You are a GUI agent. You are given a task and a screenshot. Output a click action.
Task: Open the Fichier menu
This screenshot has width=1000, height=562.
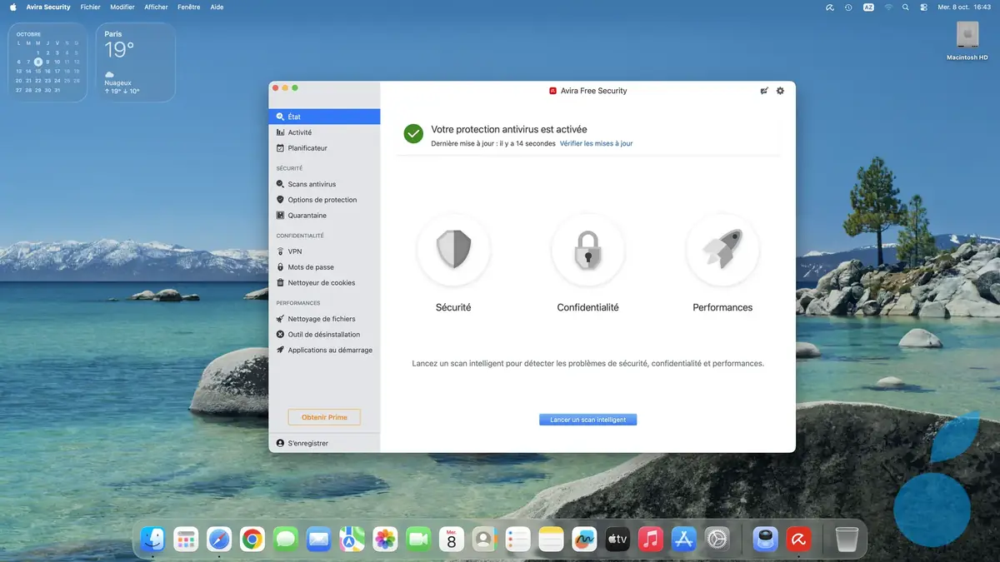[90, 7]
